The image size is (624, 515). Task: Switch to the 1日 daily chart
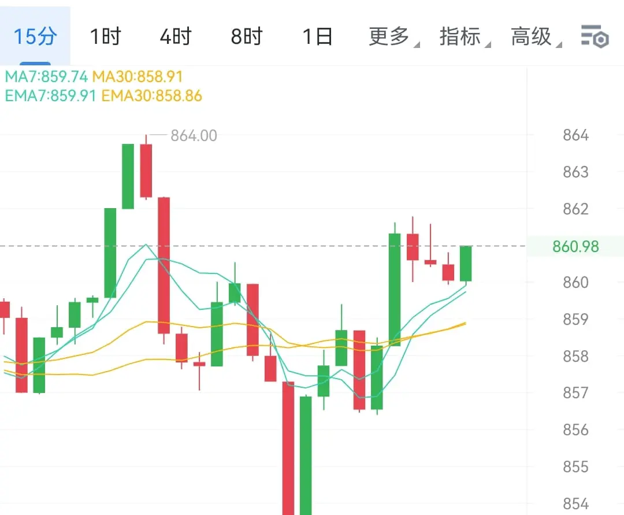click(317, 36)
